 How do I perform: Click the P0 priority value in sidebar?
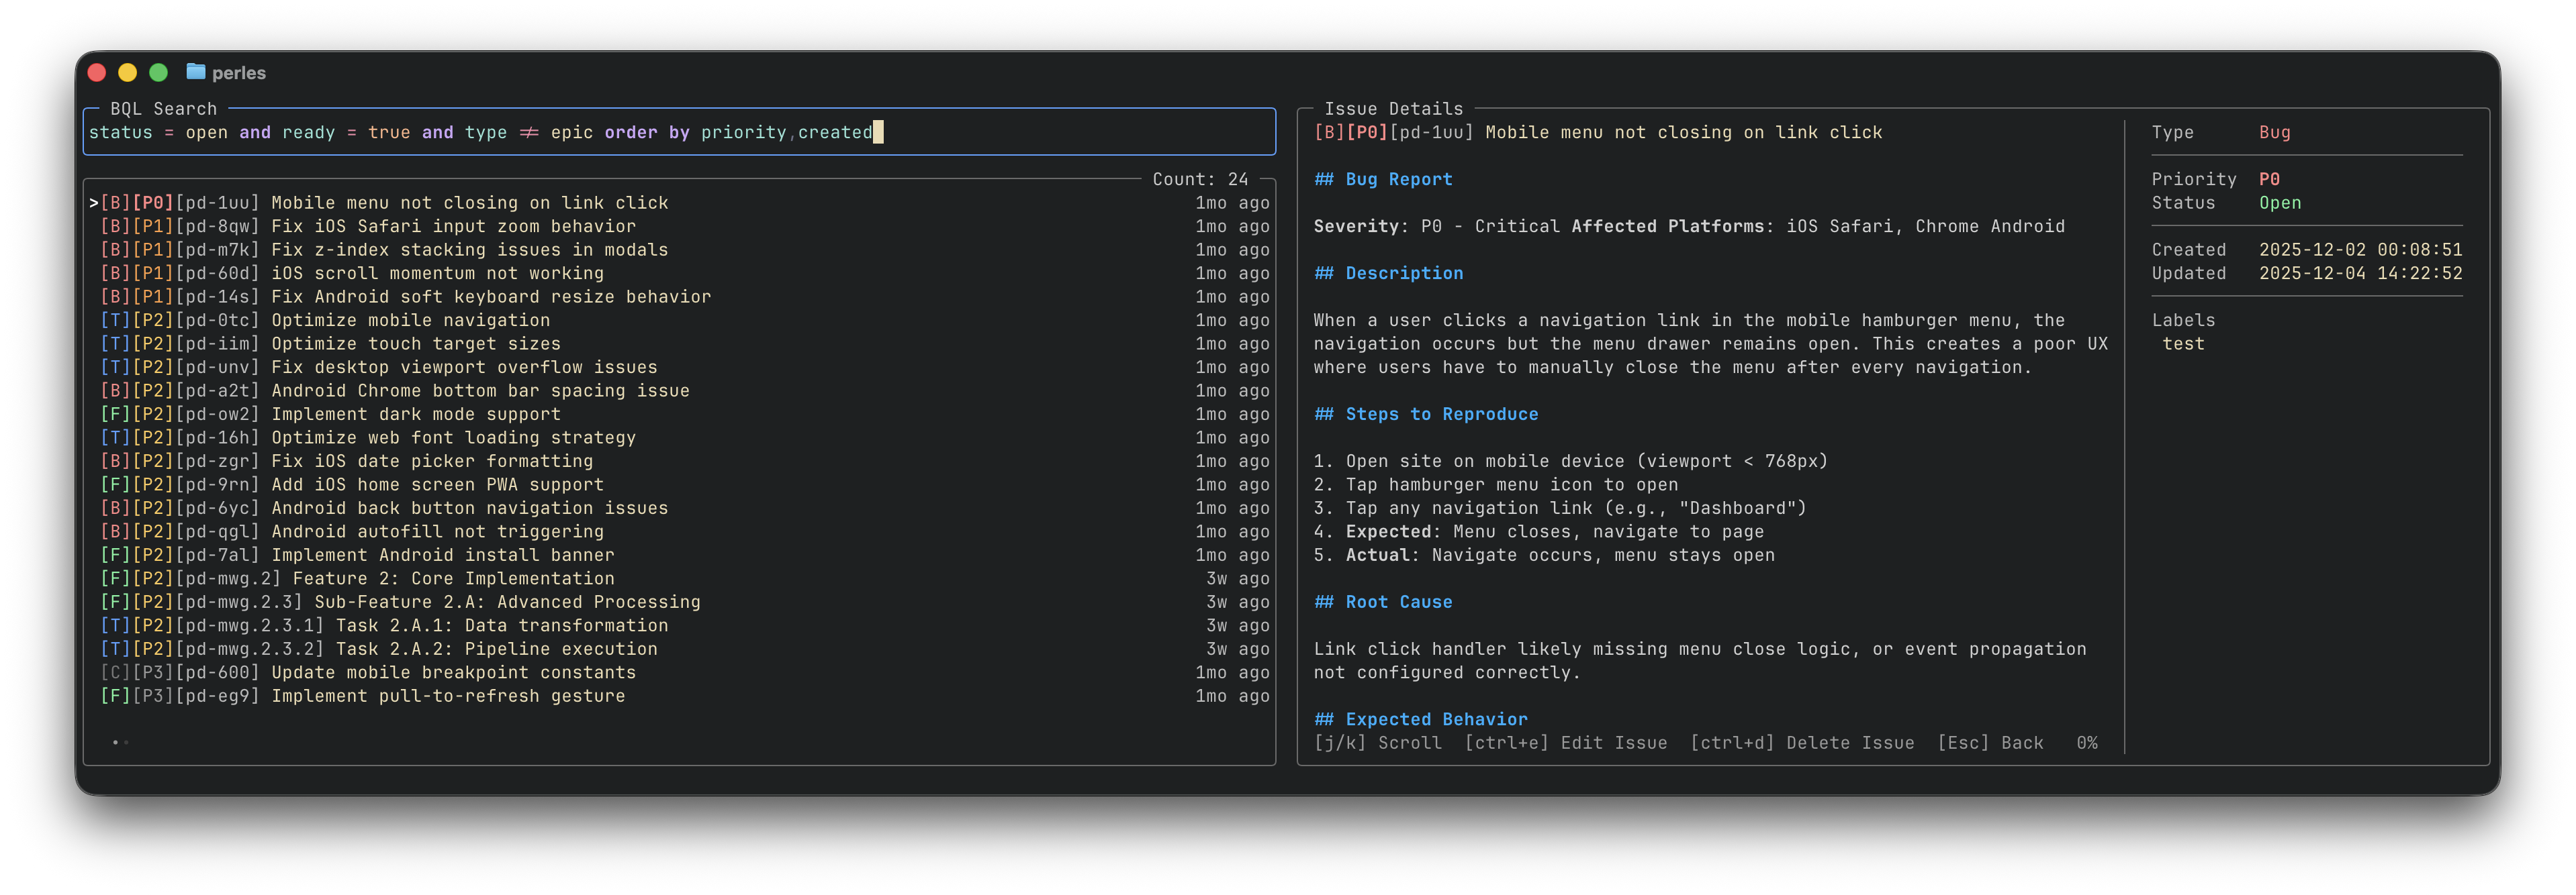[x=2269, y=180]
